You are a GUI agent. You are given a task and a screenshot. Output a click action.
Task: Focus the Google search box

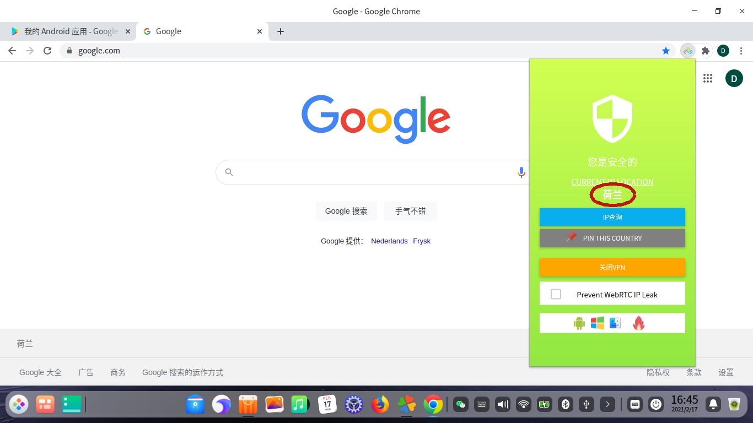click(372, 172)
